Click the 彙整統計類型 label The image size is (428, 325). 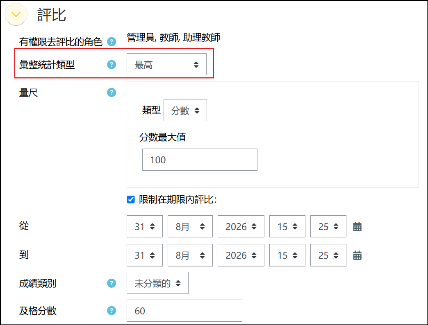click(47, 65)
